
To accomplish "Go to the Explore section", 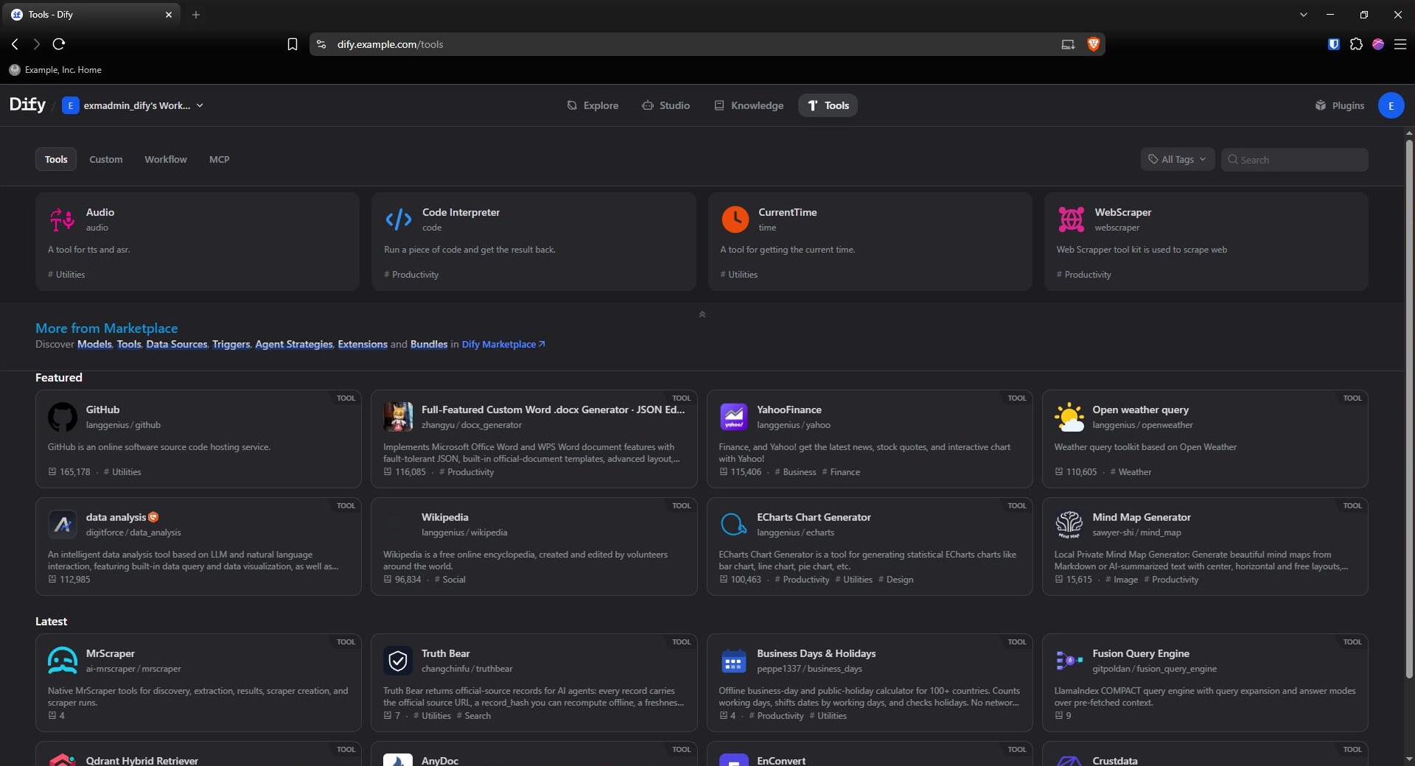I will [x=593, y=105].
